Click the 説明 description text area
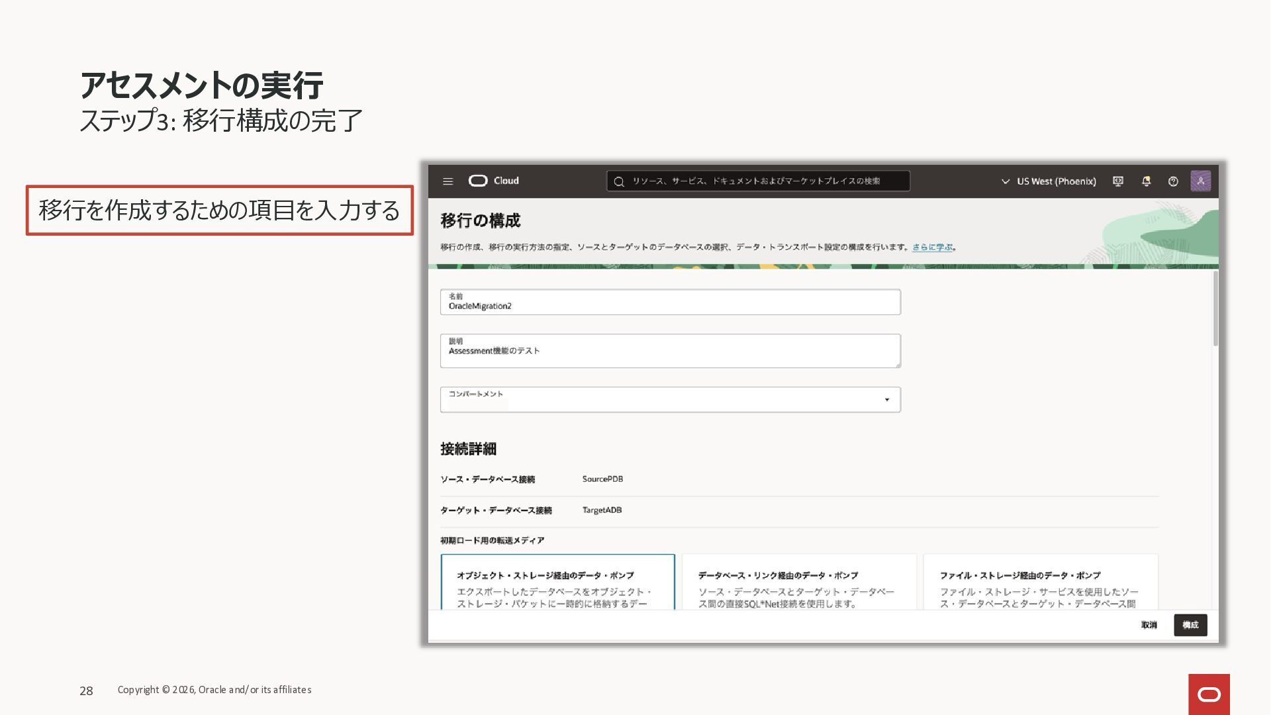 (x=670, y=351)
